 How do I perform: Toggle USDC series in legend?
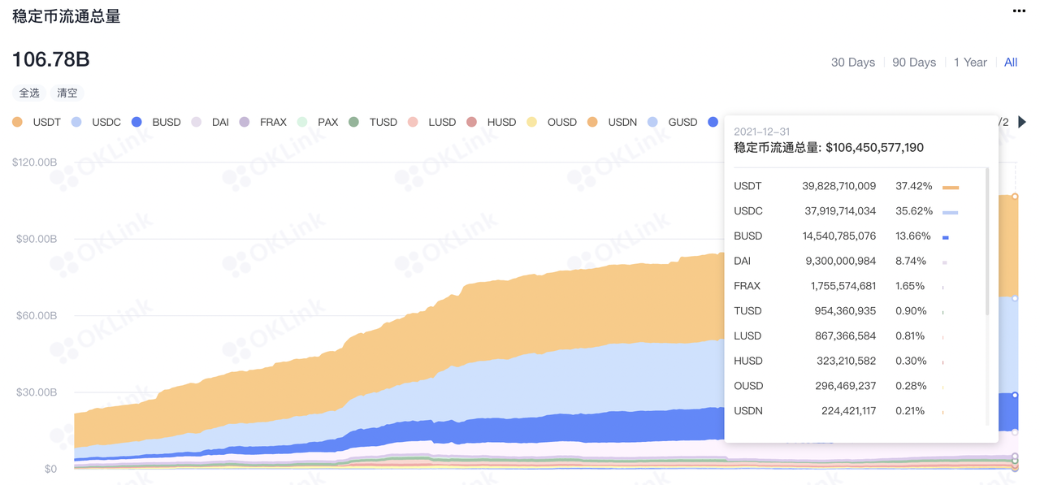click(97, 122)
